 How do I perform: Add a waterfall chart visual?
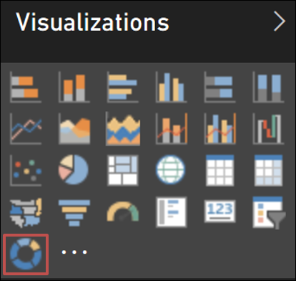(268, 129)
